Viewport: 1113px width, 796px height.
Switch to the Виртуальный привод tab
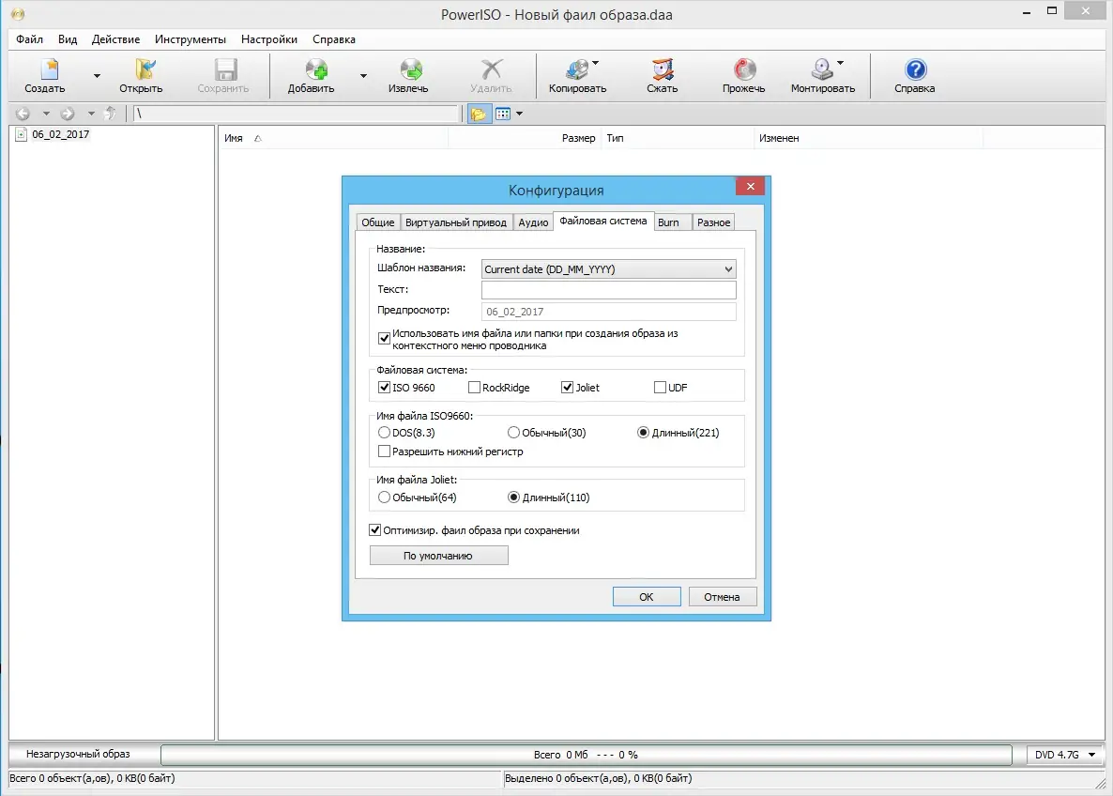[x=456, y=222]
